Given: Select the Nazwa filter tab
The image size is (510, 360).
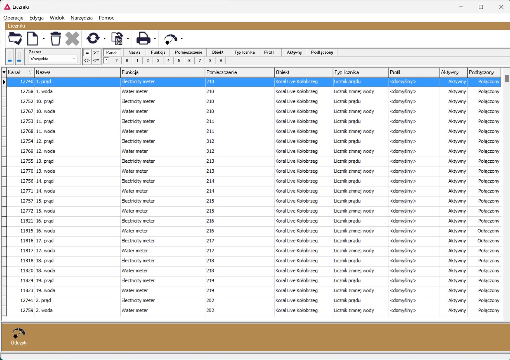Looking at the screenshot, I should click(134, 53).
